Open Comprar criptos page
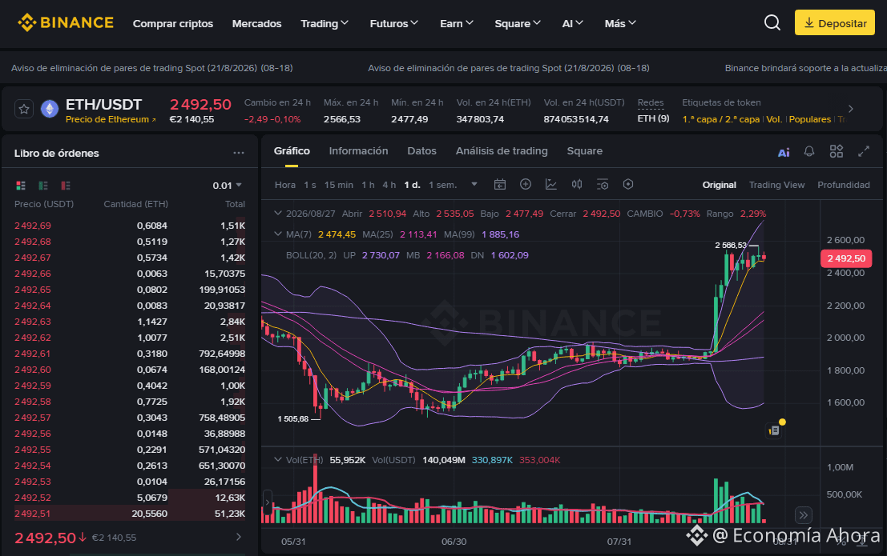The width and height of the screenshot is (887, 556). point(173,23)
